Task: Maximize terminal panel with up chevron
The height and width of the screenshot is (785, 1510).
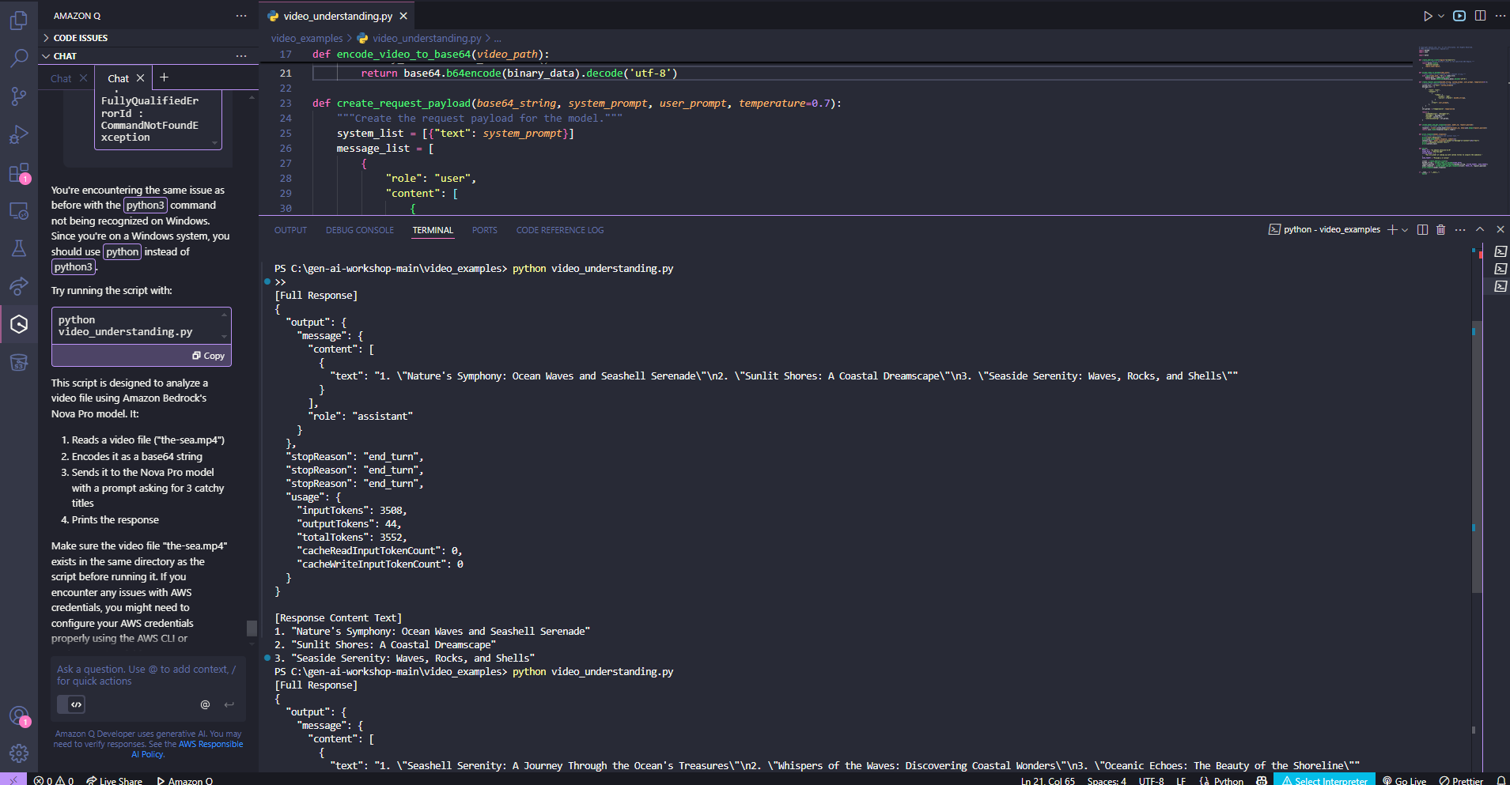Action: tap(1480, 229)
